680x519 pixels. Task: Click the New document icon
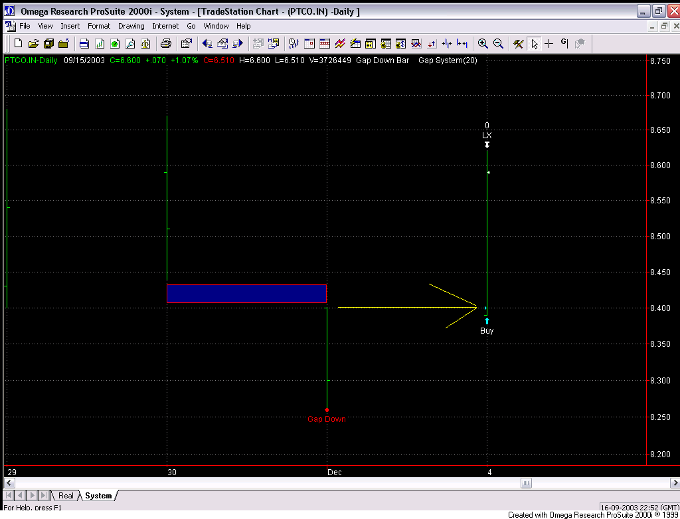coord(18,44)
